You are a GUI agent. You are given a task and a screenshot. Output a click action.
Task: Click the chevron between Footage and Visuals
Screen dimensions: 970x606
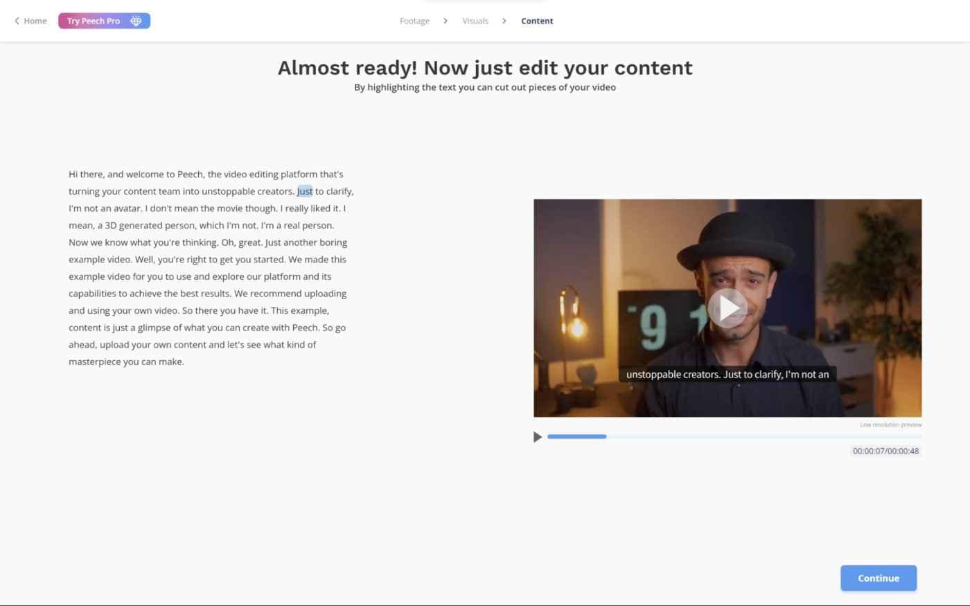coord(446,21)
